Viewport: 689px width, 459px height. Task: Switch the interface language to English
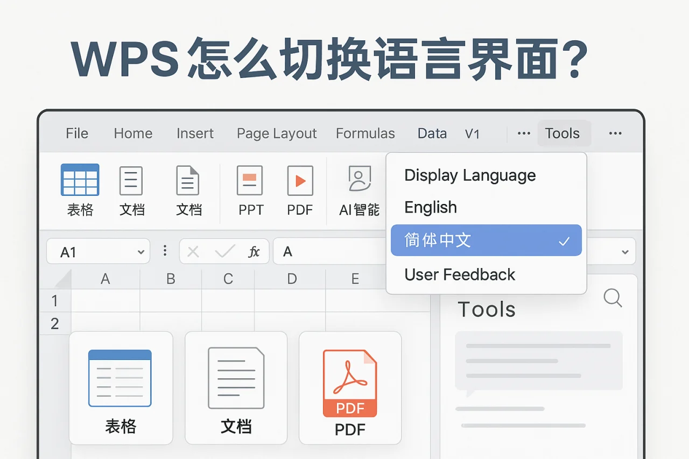coord(431,208)
